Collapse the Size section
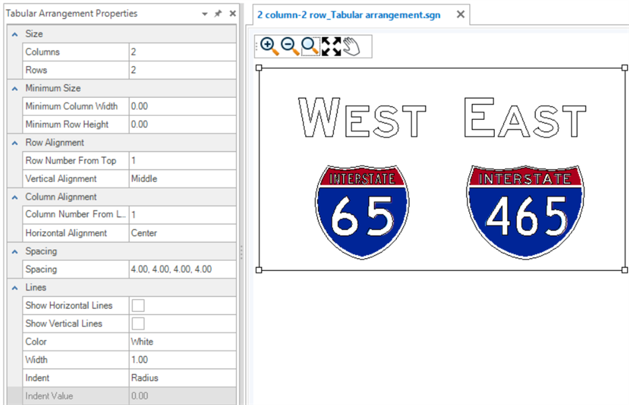Image resolution: width=629 pixels, height=405 pixels. coord(15,34)
